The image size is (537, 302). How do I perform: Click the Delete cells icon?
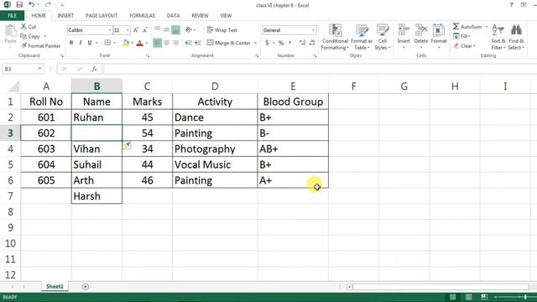pyautogui.click(x=421, y=30)
